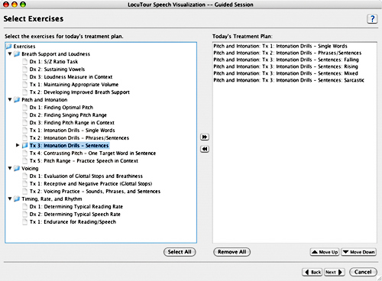Click the root Exercises folder icon

[9, 47]
